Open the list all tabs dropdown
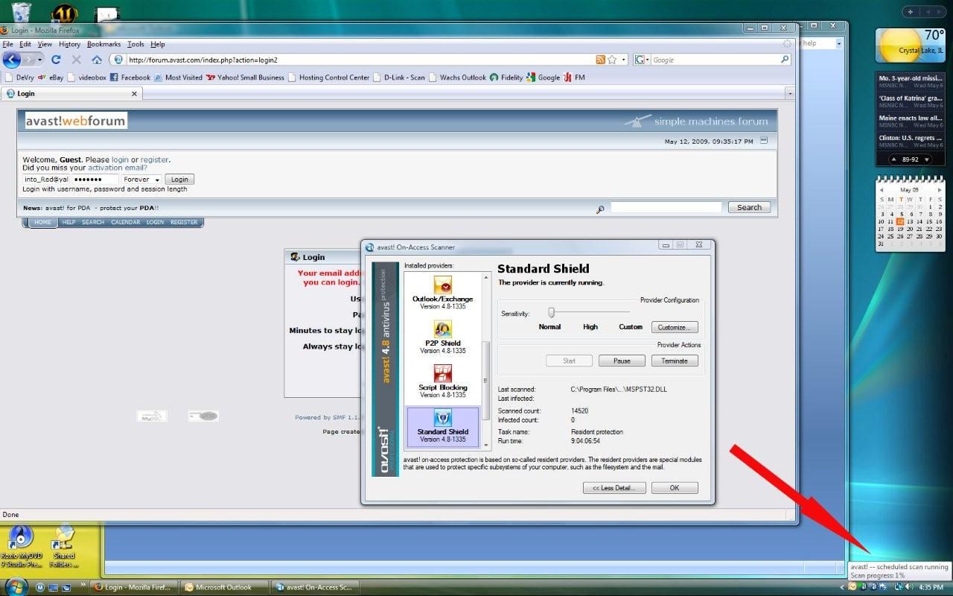The width and height of the screenshot is (953, 596). [x=790, y=94]
